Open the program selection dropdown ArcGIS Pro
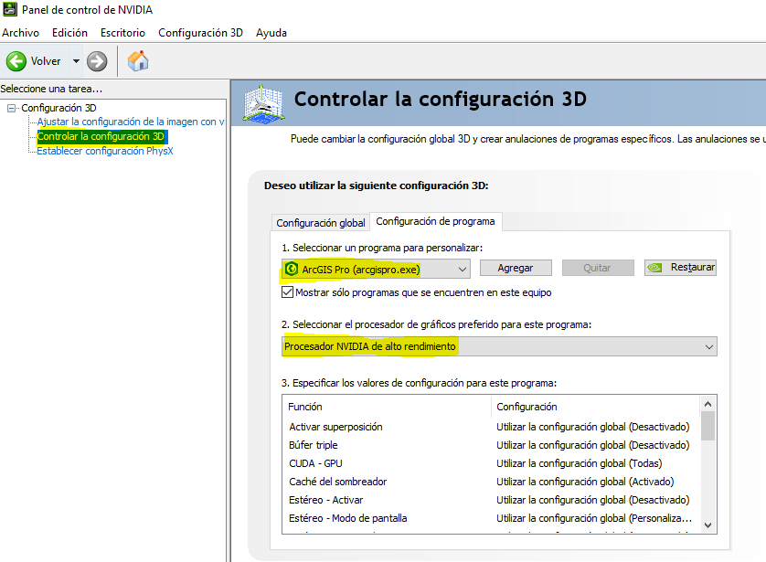 (377, 269)
